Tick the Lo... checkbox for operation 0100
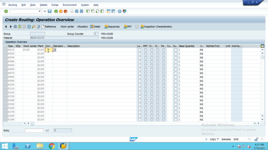Image resolution: width=268 pixels, height=150 pixels. tap(139, 85)
